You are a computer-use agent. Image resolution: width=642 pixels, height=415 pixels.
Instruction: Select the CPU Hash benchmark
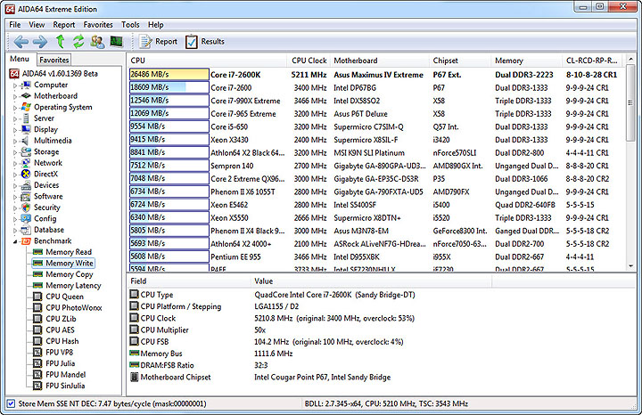(62, 341)
